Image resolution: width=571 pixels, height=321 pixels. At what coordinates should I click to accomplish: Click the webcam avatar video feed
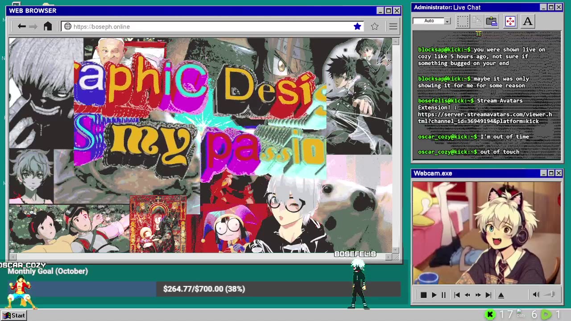click(486, 233)
